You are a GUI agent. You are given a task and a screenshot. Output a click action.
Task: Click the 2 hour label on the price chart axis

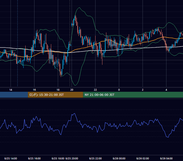143,90
